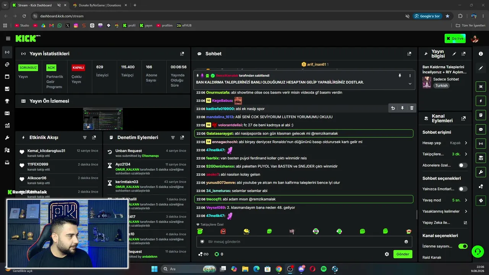Click the wrench icon in right sidebar
Image resolution: width=489 pixels, height=275 pixels.
pos(481,172)
